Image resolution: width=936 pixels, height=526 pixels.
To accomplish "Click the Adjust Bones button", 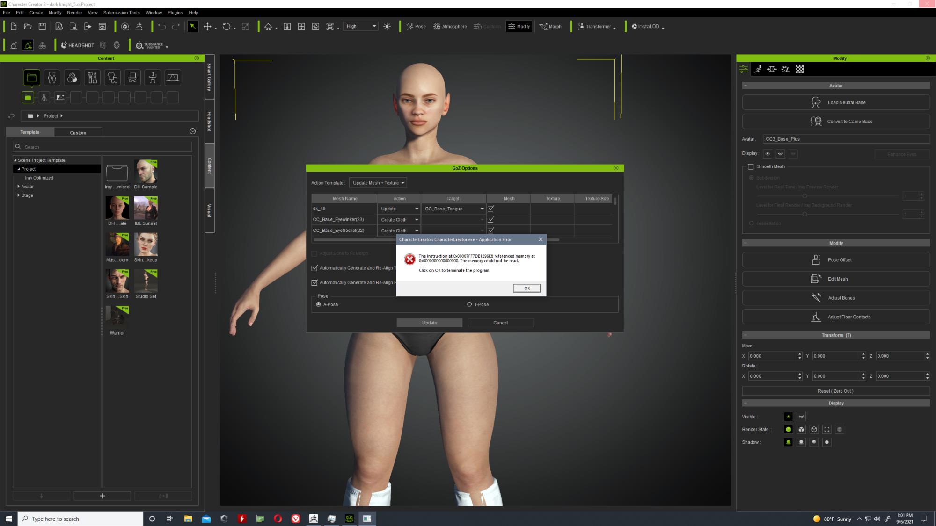I will pos(836,298).
